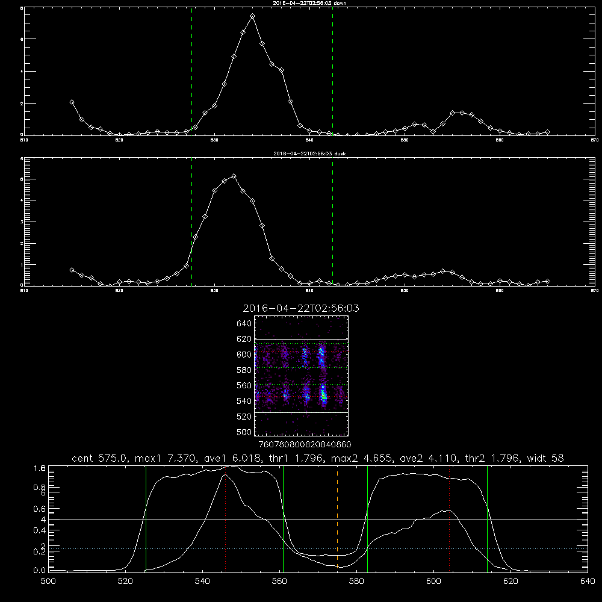Click the 560 y-axis label beside spectral image

point(244,385)
